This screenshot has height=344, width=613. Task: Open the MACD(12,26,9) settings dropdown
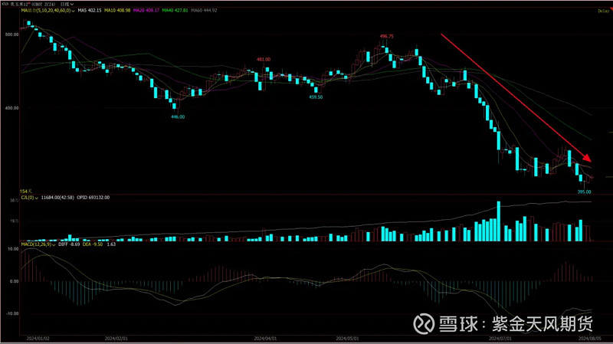pos(52,244)
